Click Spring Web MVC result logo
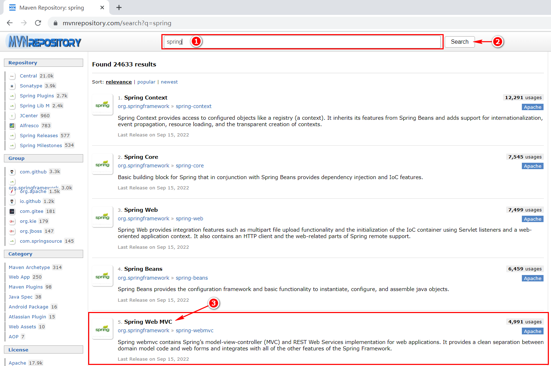Screen dimensions: 551x366 pos(102,329)
